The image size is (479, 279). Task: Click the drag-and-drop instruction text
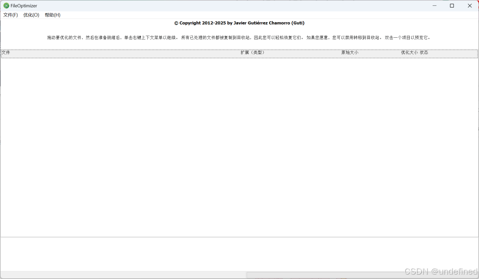pos(239,37)
